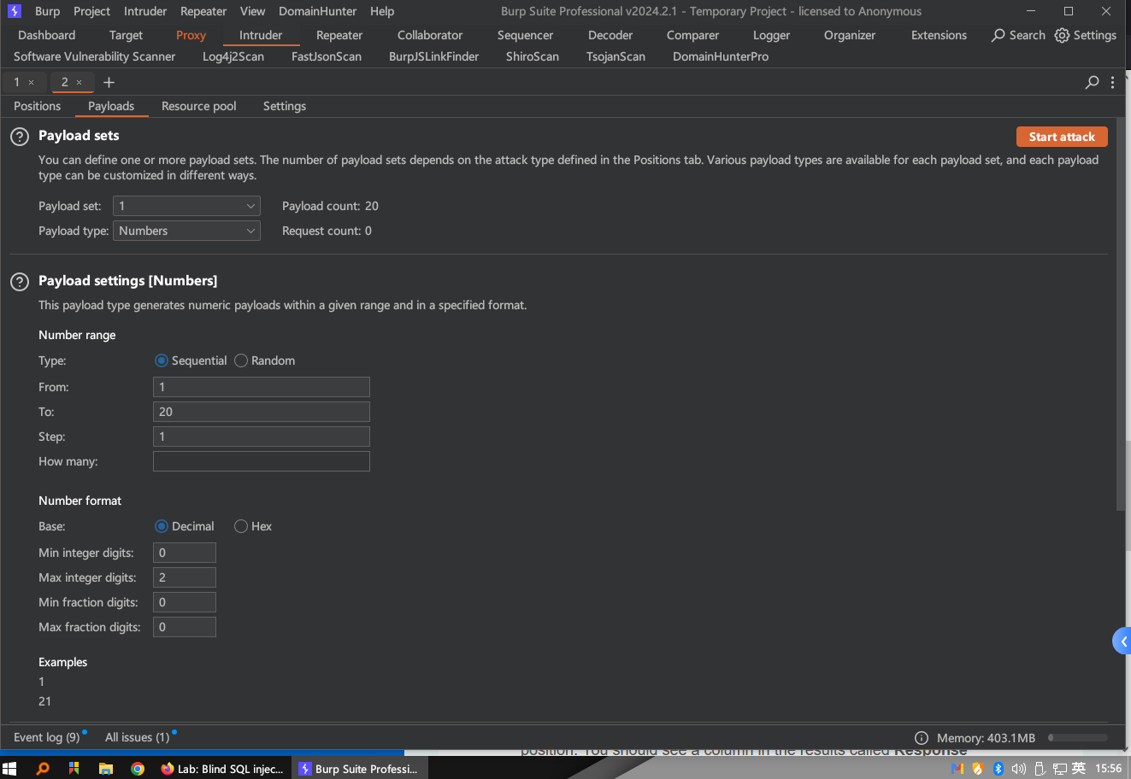The image size is (1131, 779).
Task: Open the Project menu
Action: coord(91,11)
